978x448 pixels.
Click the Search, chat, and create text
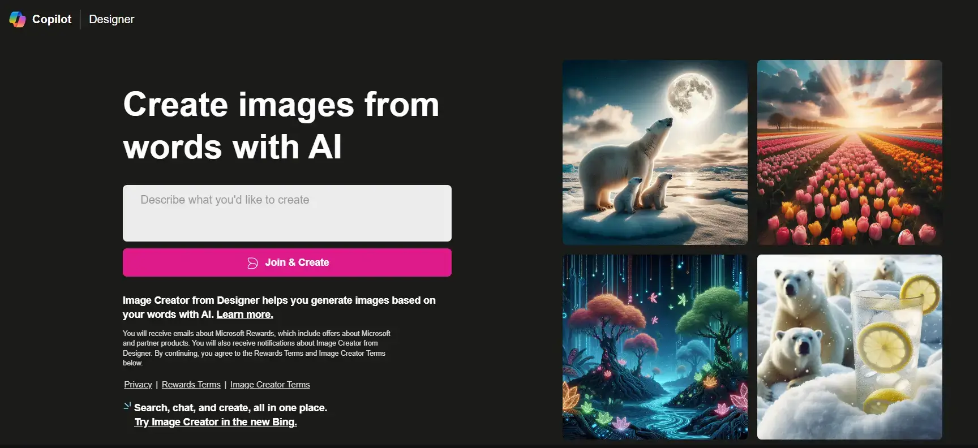click(x=230, y=408)
